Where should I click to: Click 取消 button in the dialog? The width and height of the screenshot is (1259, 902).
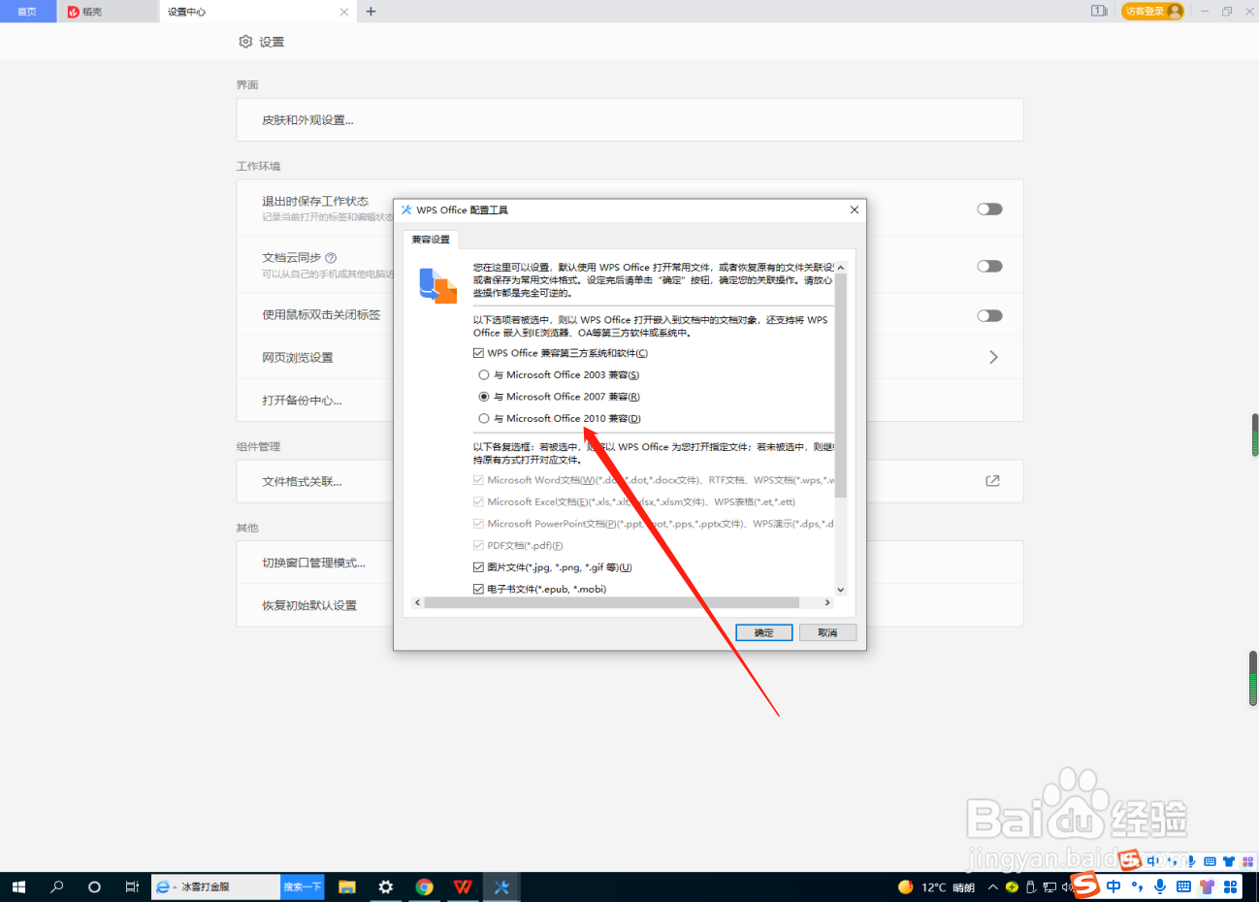[x=827, y=632]
